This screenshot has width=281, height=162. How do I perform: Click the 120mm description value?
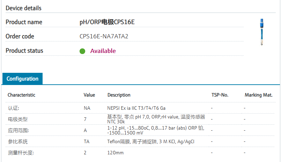tap(116, 153)
